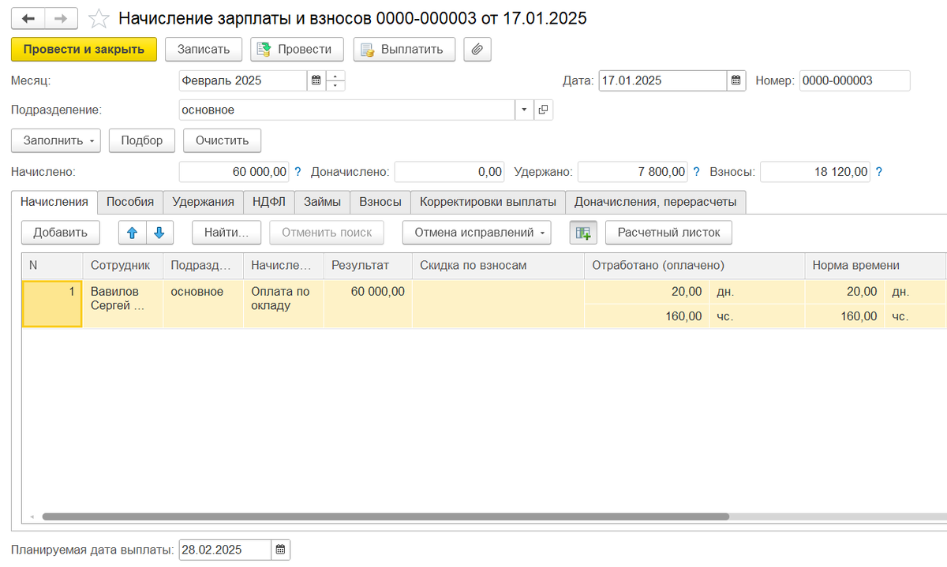Click the Взносы total field

[x=816, y=171]
